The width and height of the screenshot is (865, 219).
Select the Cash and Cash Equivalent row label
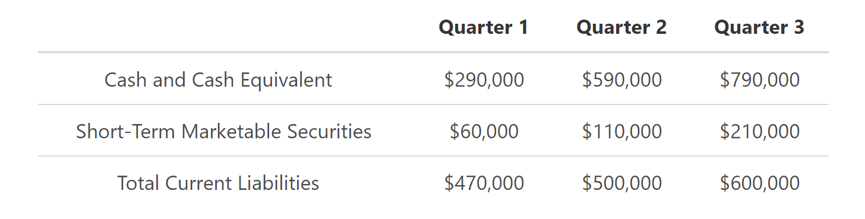click(218, 80)
